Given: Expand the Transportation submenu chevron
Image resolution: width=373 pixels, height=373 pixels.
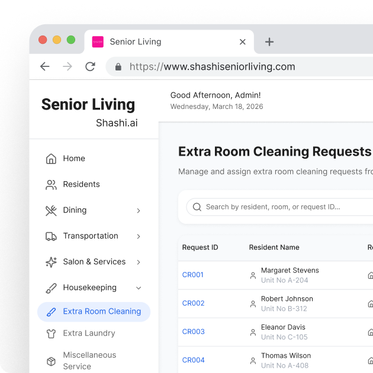Looking at the screenshot, I should tap(139, 236).
